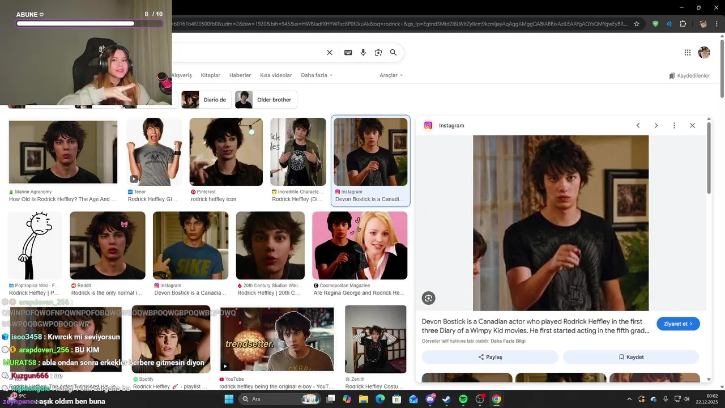Open the on-screen keyboard input tool
Image resolution: width=725 pixels, height=408 pixels.
[348, 53]
